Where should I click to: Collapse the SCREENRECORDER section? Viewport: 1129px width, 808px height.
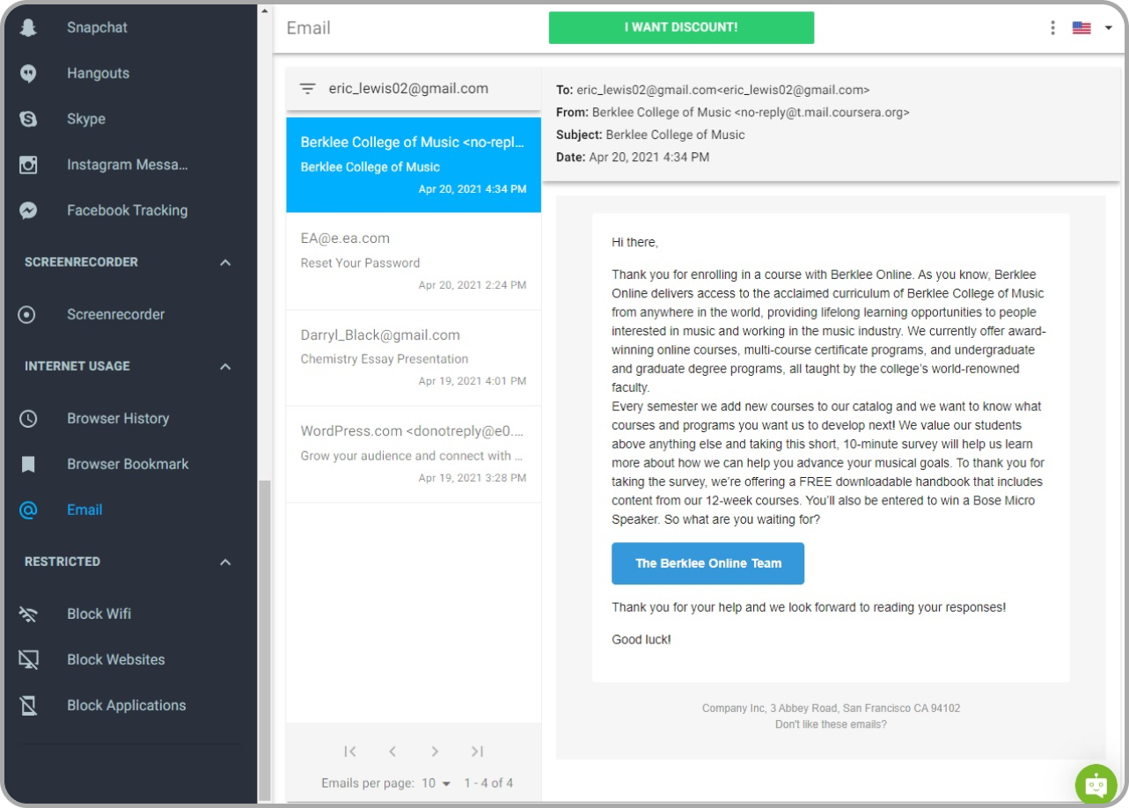tap(225, 262)
